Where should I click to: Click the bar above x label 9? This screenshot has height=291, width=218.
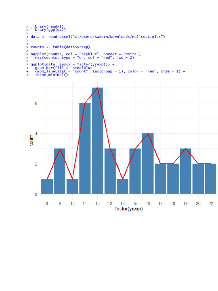point(60,171)
